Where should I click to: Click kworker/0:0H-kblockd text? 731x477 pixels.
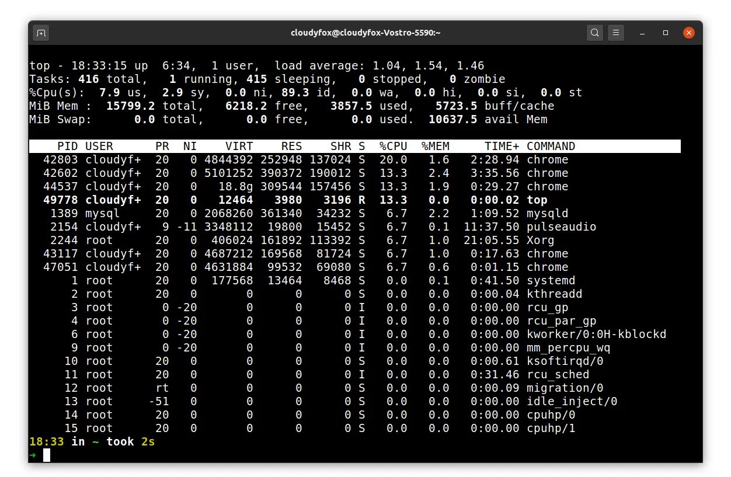597,334
